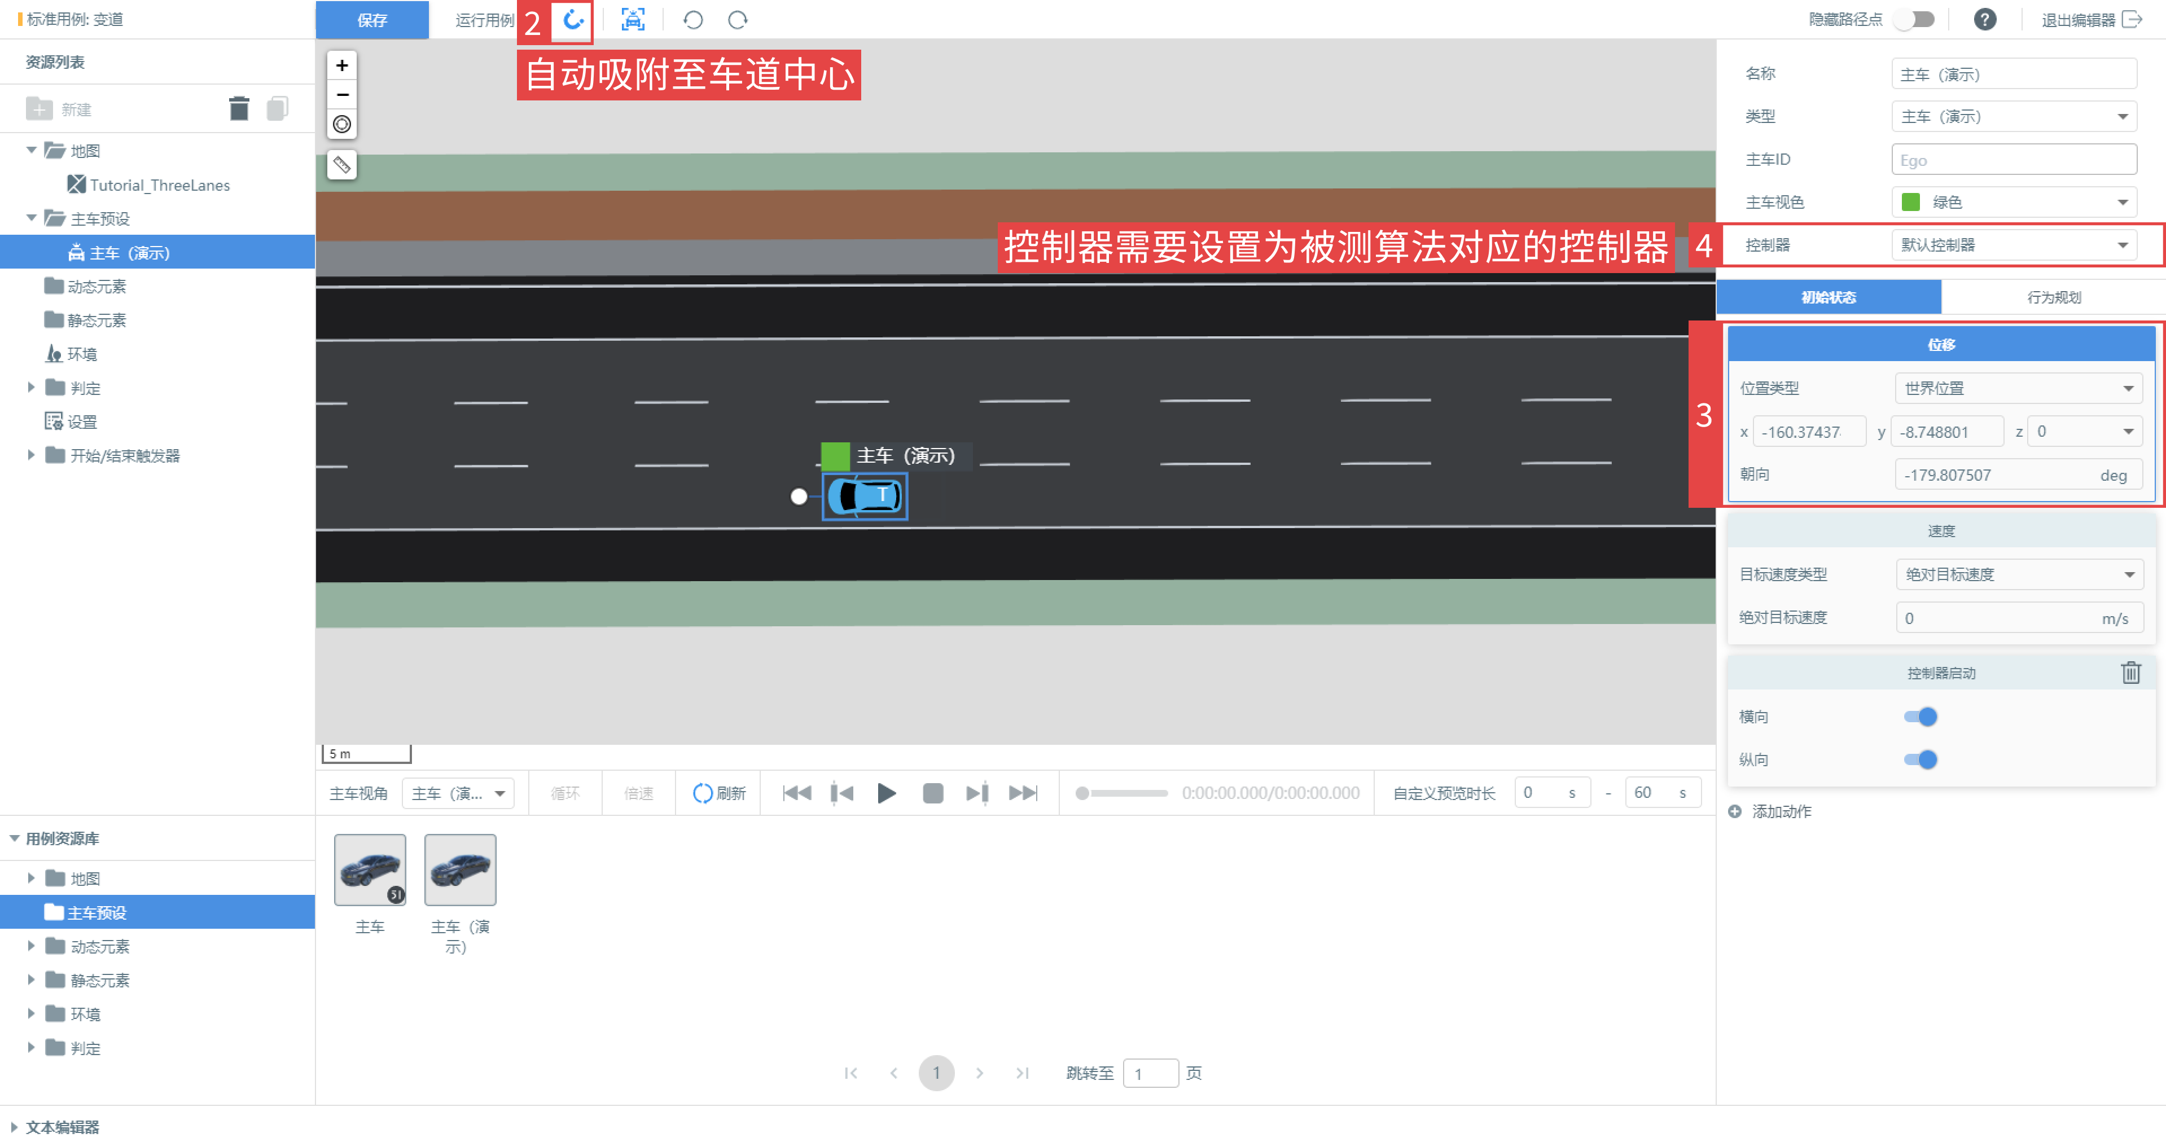This screenshot has width=2166, height=1142.
Task: Click the white waypoint dot behind the car
Action: [799, 497]
